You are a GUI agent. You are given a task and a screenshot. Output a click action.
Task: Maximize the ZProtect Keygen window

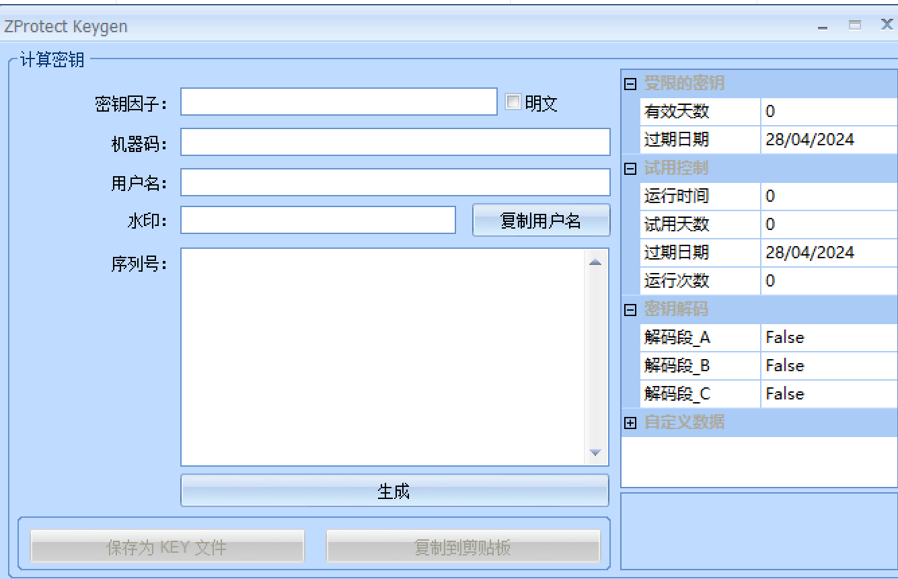tap(855, 26)
